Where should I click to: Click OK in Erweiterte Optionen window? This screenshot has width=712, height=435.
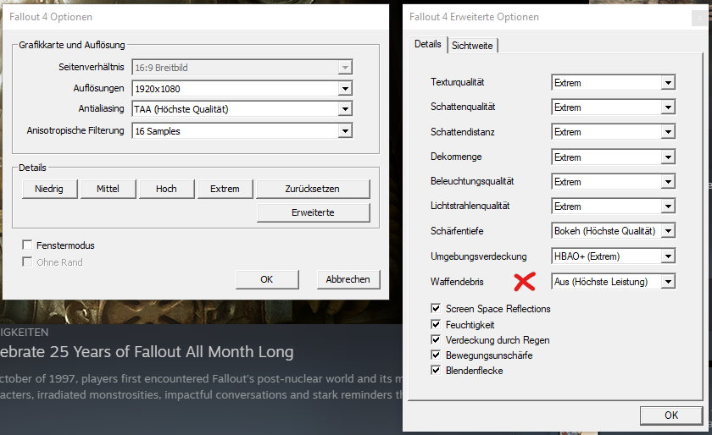671,416
